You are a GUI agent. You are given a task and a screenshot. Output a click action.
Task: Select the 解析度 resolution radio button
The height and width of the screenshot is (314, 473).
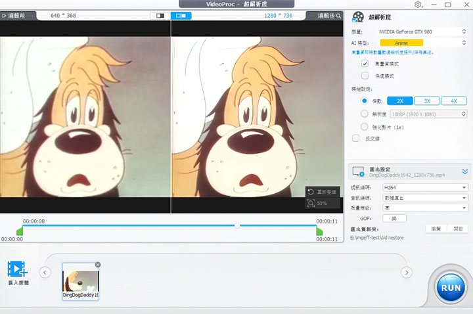365,114
